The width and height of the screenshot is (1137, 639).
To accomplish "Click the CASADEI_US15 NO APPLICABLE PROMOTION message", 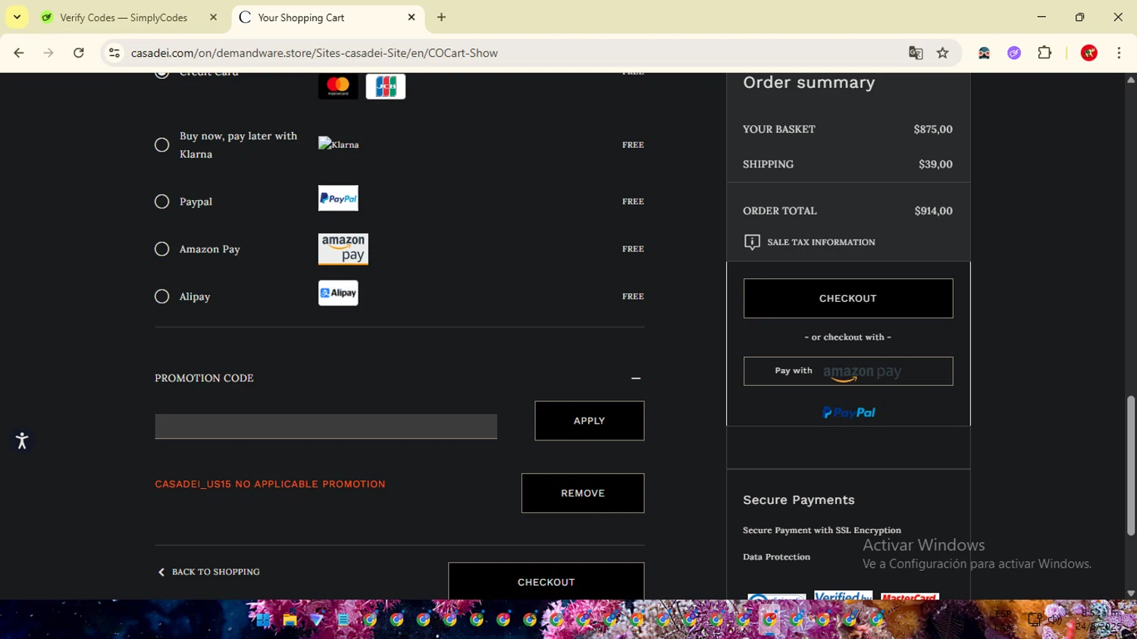I will click(x=270, y=484).
